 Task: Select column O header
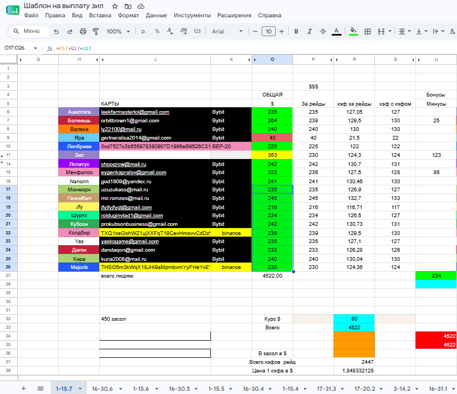272,59
